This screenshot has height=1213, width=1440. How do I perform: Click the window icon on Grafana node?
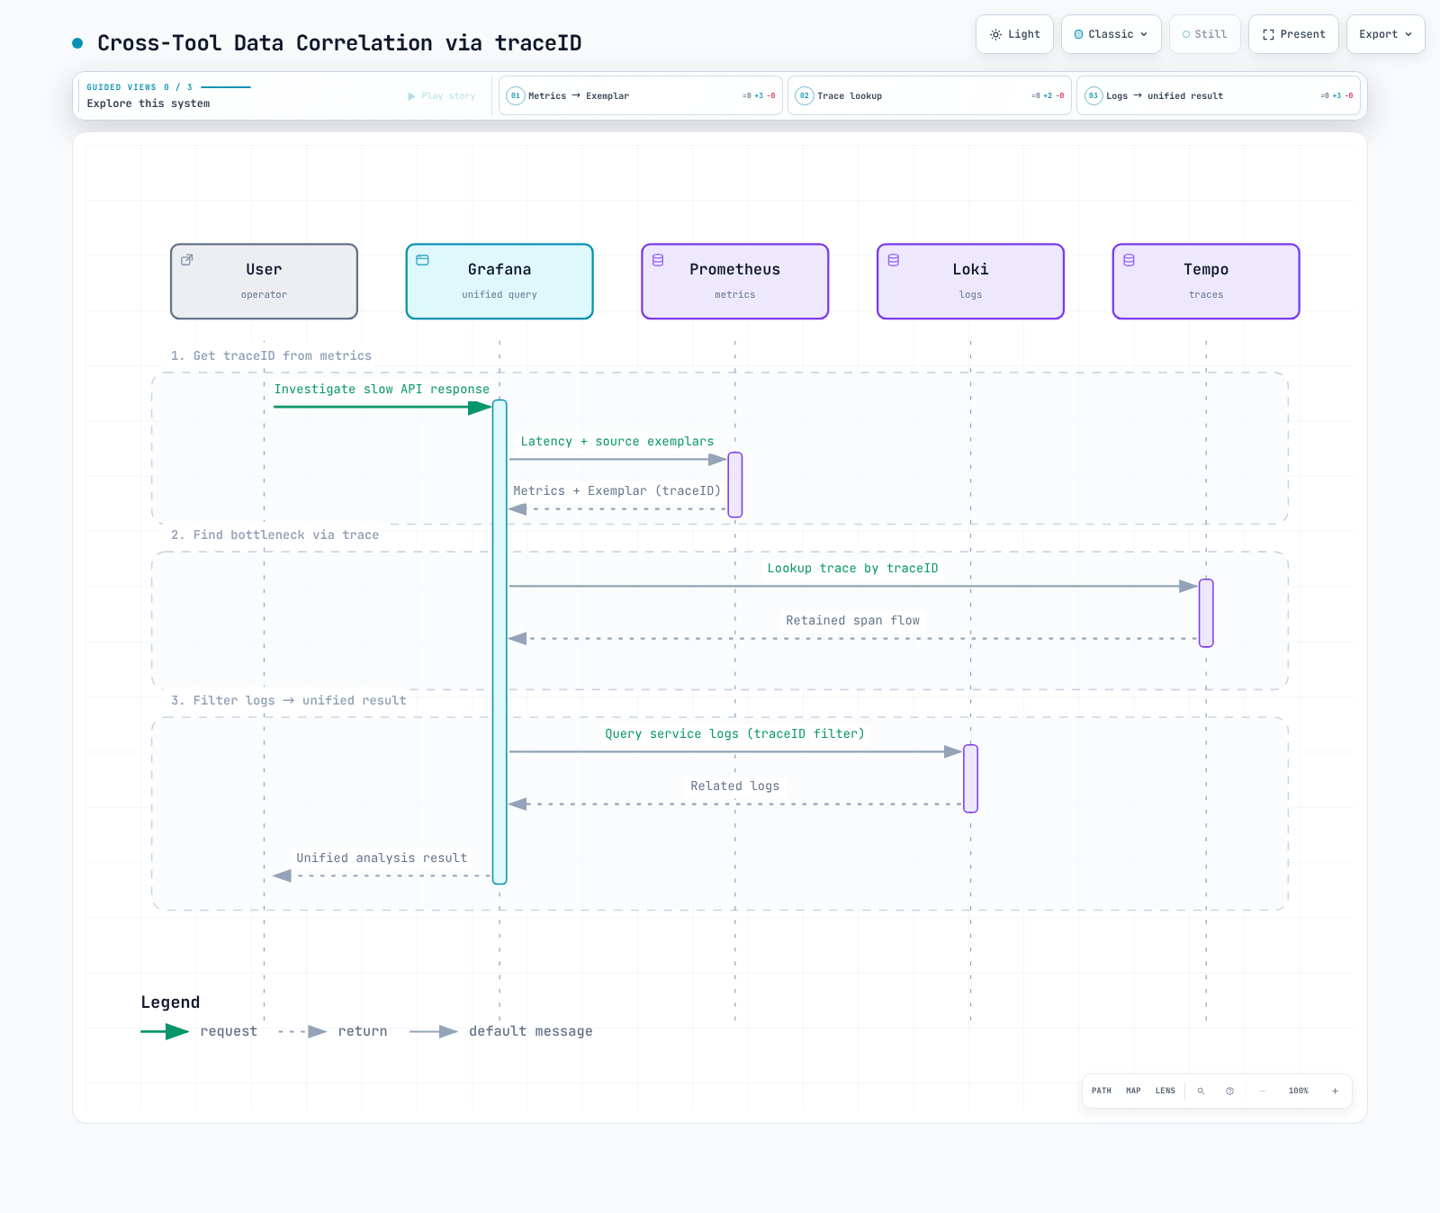(x=422, y=260)
